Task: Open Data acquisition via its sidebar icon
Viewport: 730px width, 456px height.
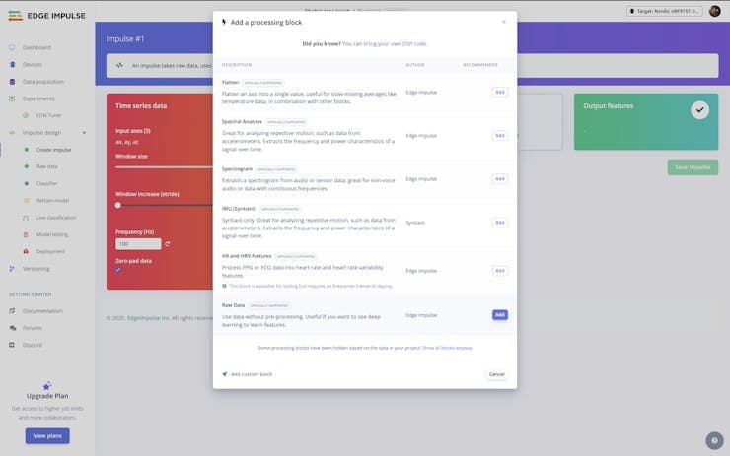Action: click(12, 82)
